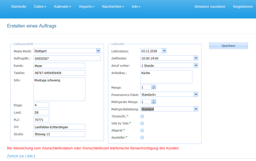The width and height of the screenshot is (256, 161).
Task: Click the Menge quantity spinner arrows
Action: tap(154, 87)
